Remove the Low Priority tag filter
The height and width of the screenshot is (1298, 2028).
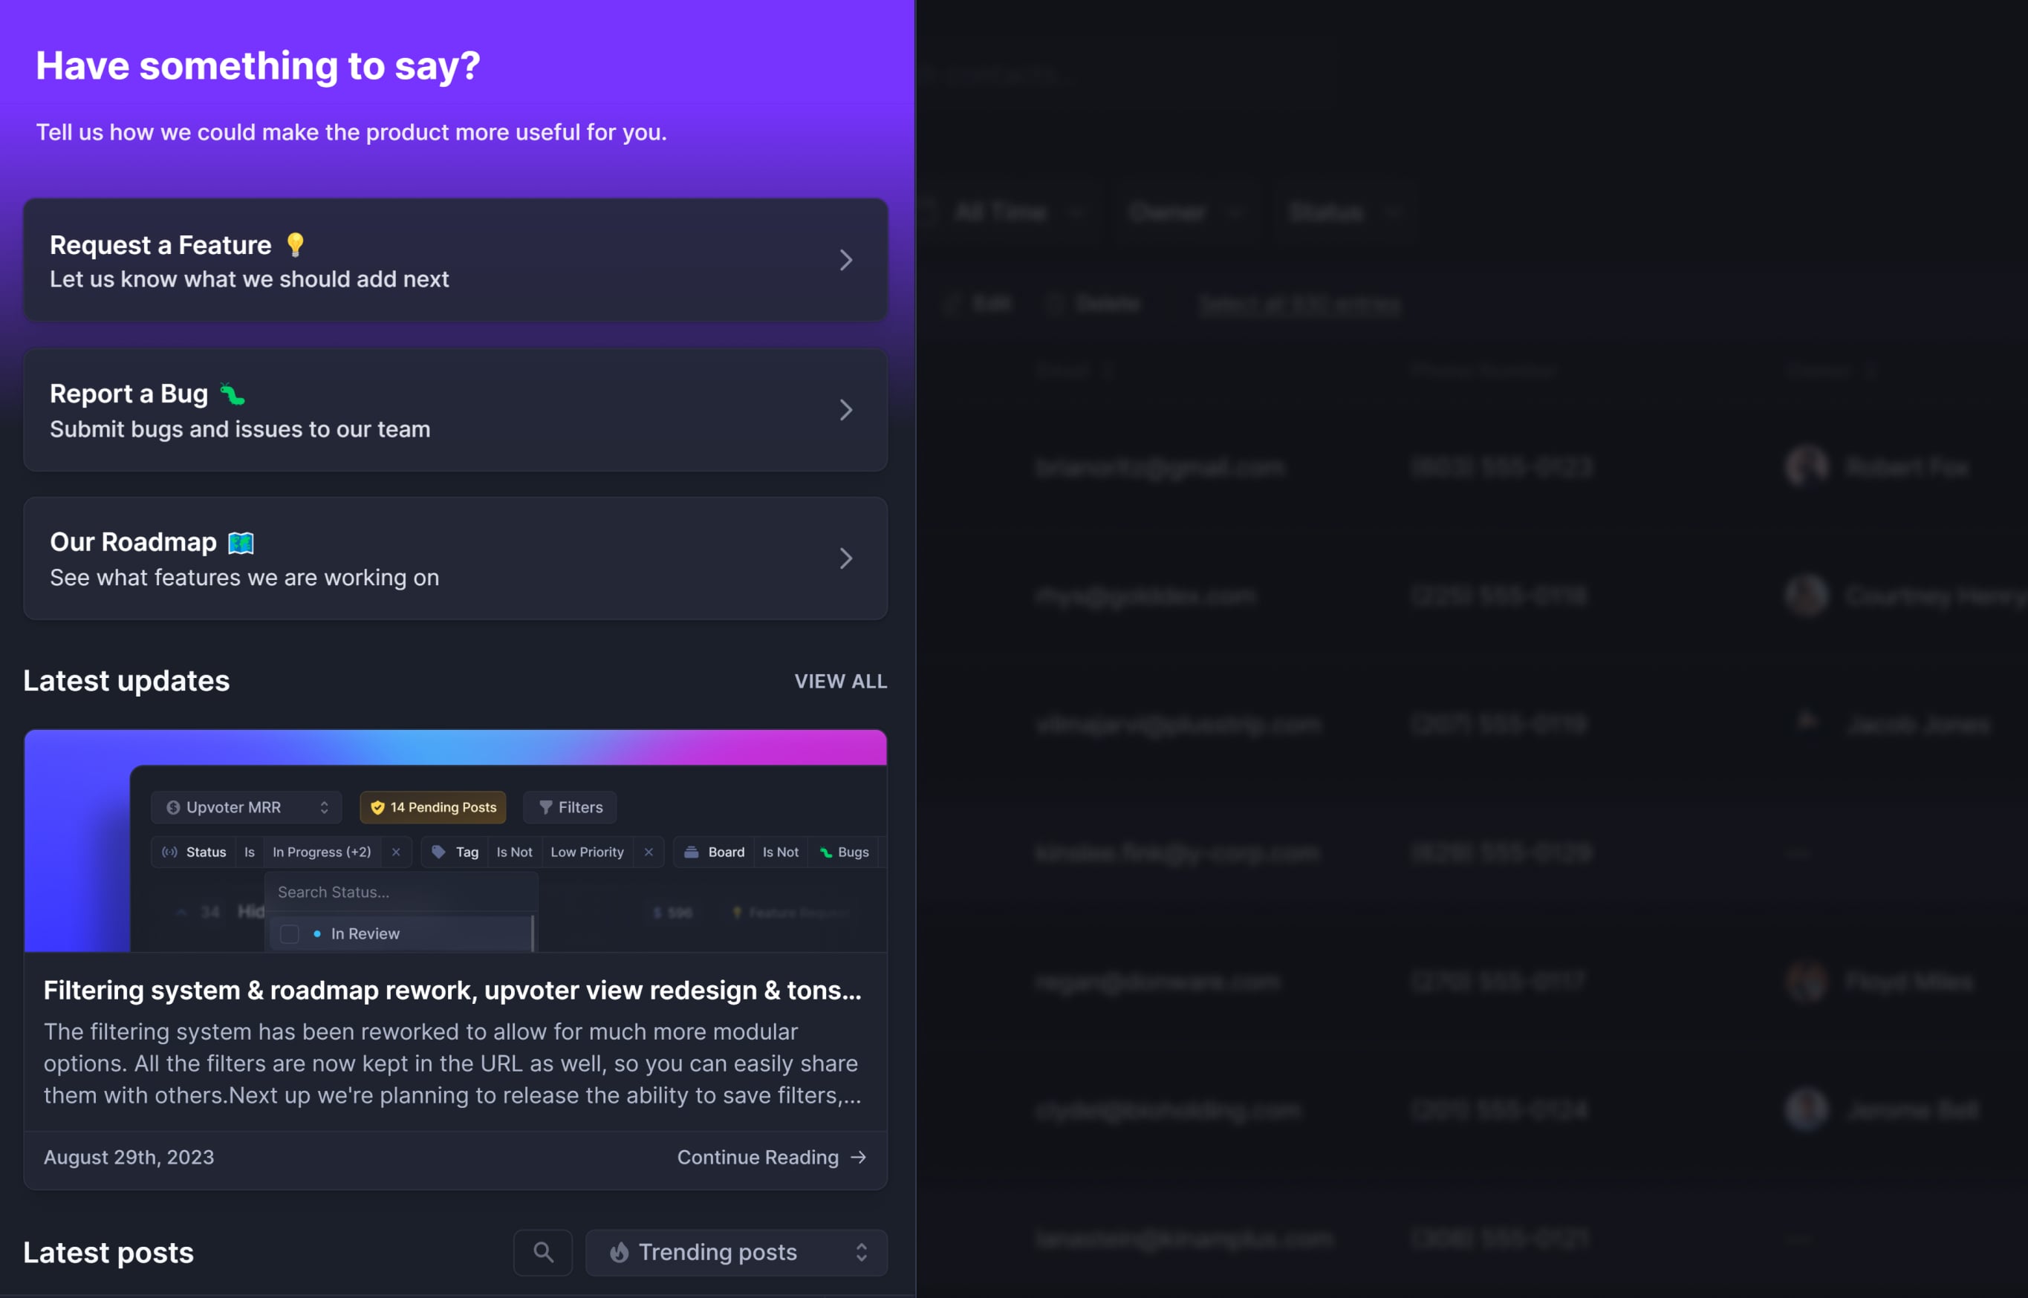pyautogui.click(x=649, y=852)
